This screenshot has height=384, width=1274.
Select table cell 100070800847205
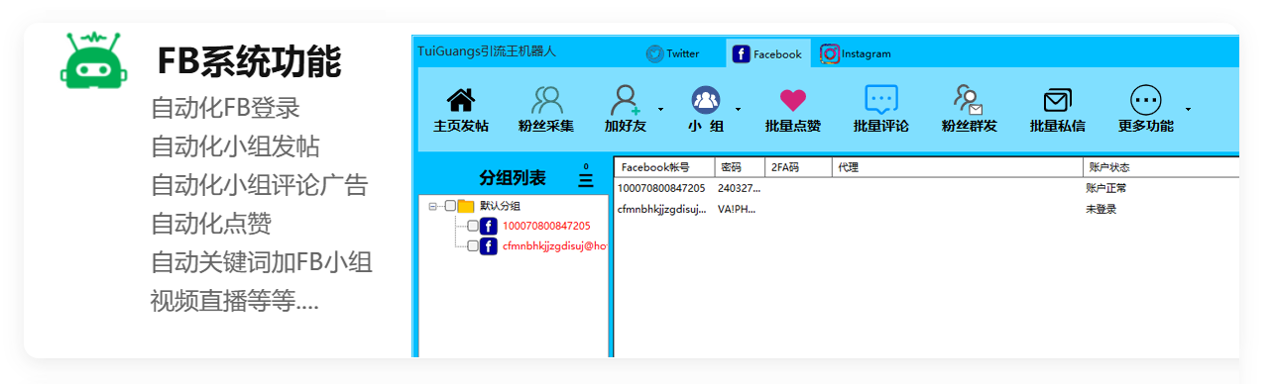coord(661,188)
